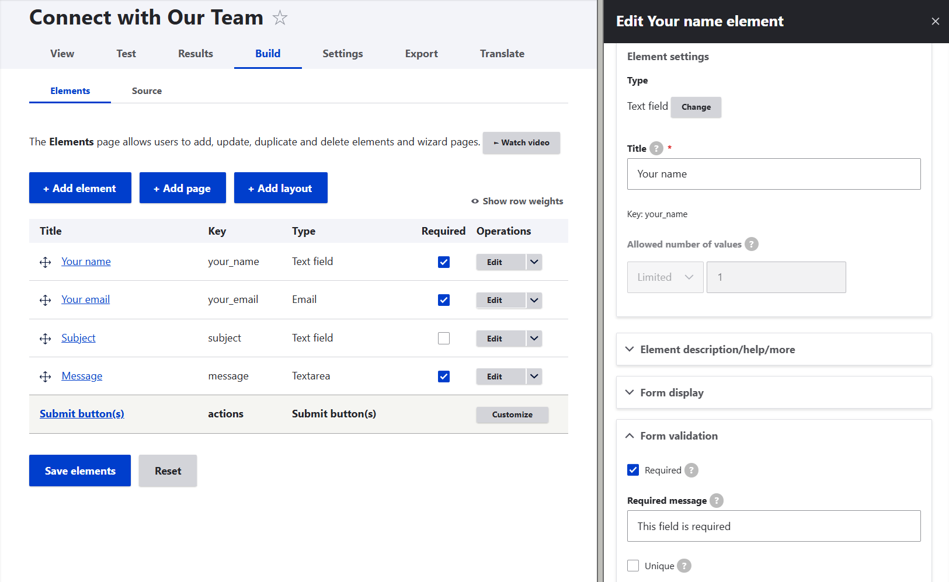The image size is (949, 582).
Task: Go to the Export tab
Action: coord(422,54)
